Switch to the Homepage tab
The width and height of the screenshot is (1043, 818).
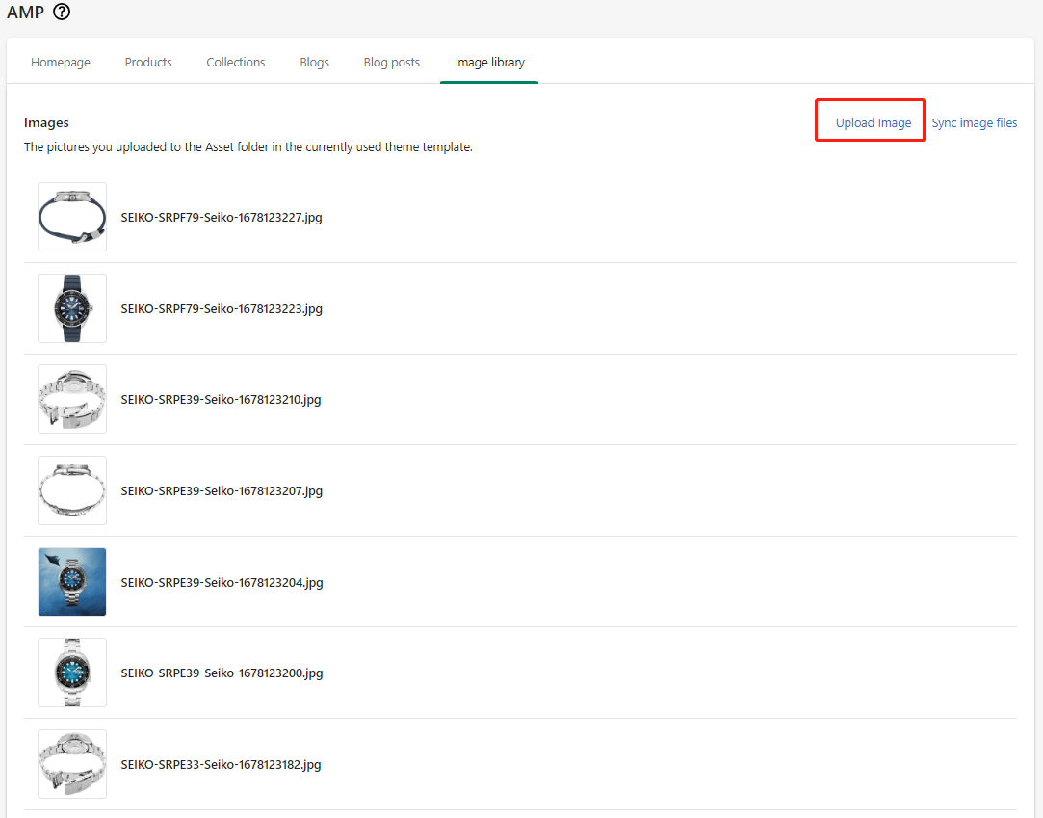pos(61,62)
